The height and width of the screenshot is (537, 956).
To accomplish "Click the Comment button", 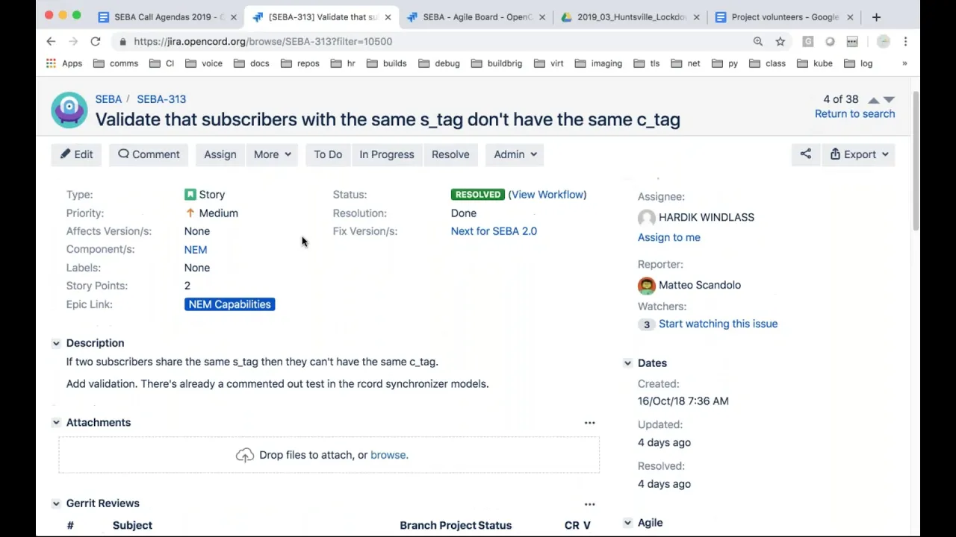I will [149, 154].
